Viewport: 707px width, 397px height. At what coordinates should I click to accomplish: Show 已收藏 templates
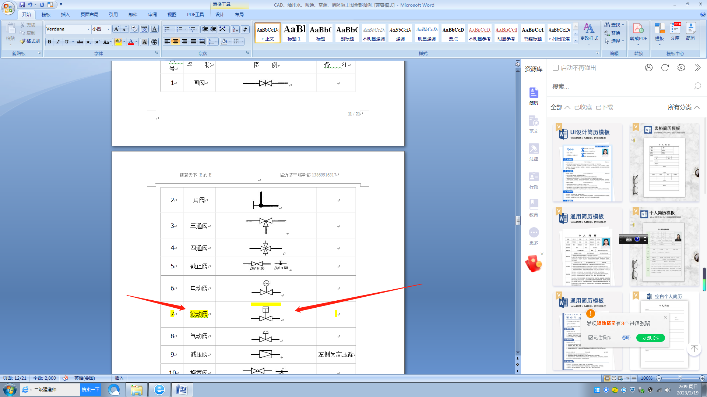(583, 107)
